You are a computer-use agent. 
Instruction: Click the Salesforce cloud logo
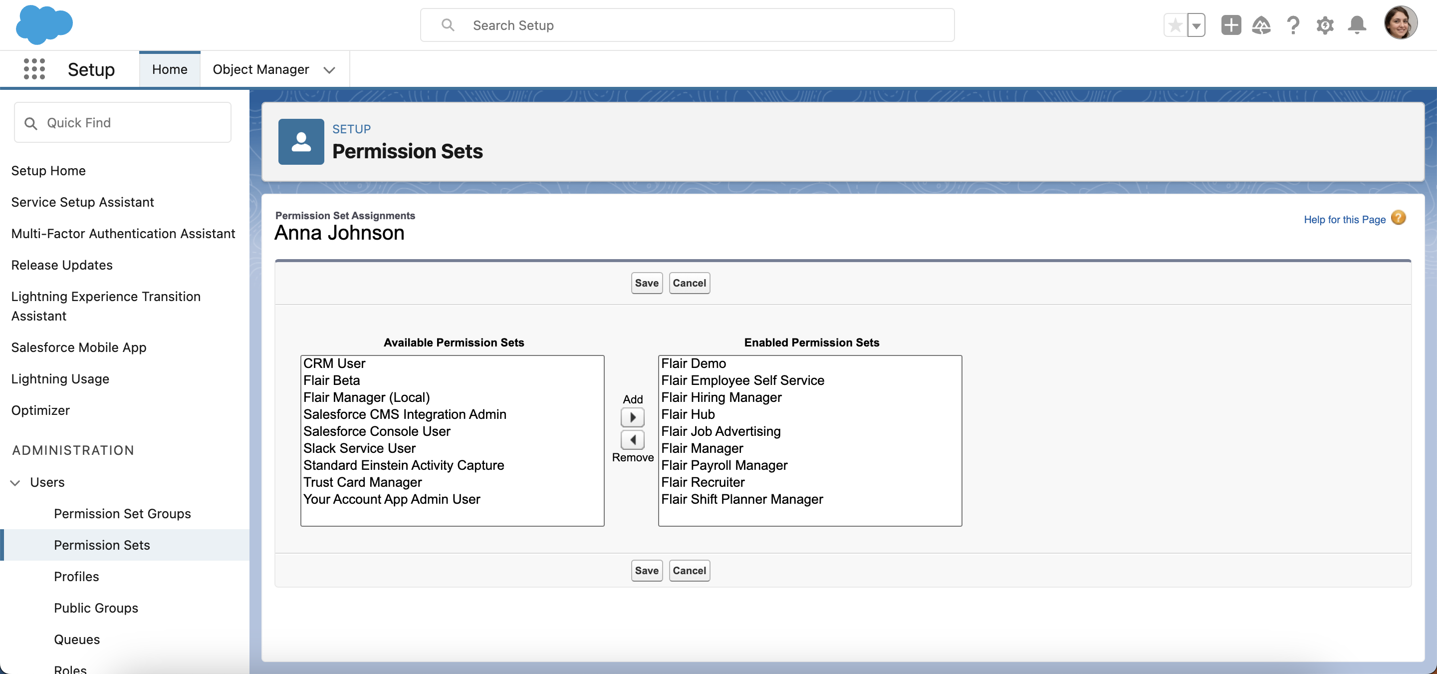(44, 24)
